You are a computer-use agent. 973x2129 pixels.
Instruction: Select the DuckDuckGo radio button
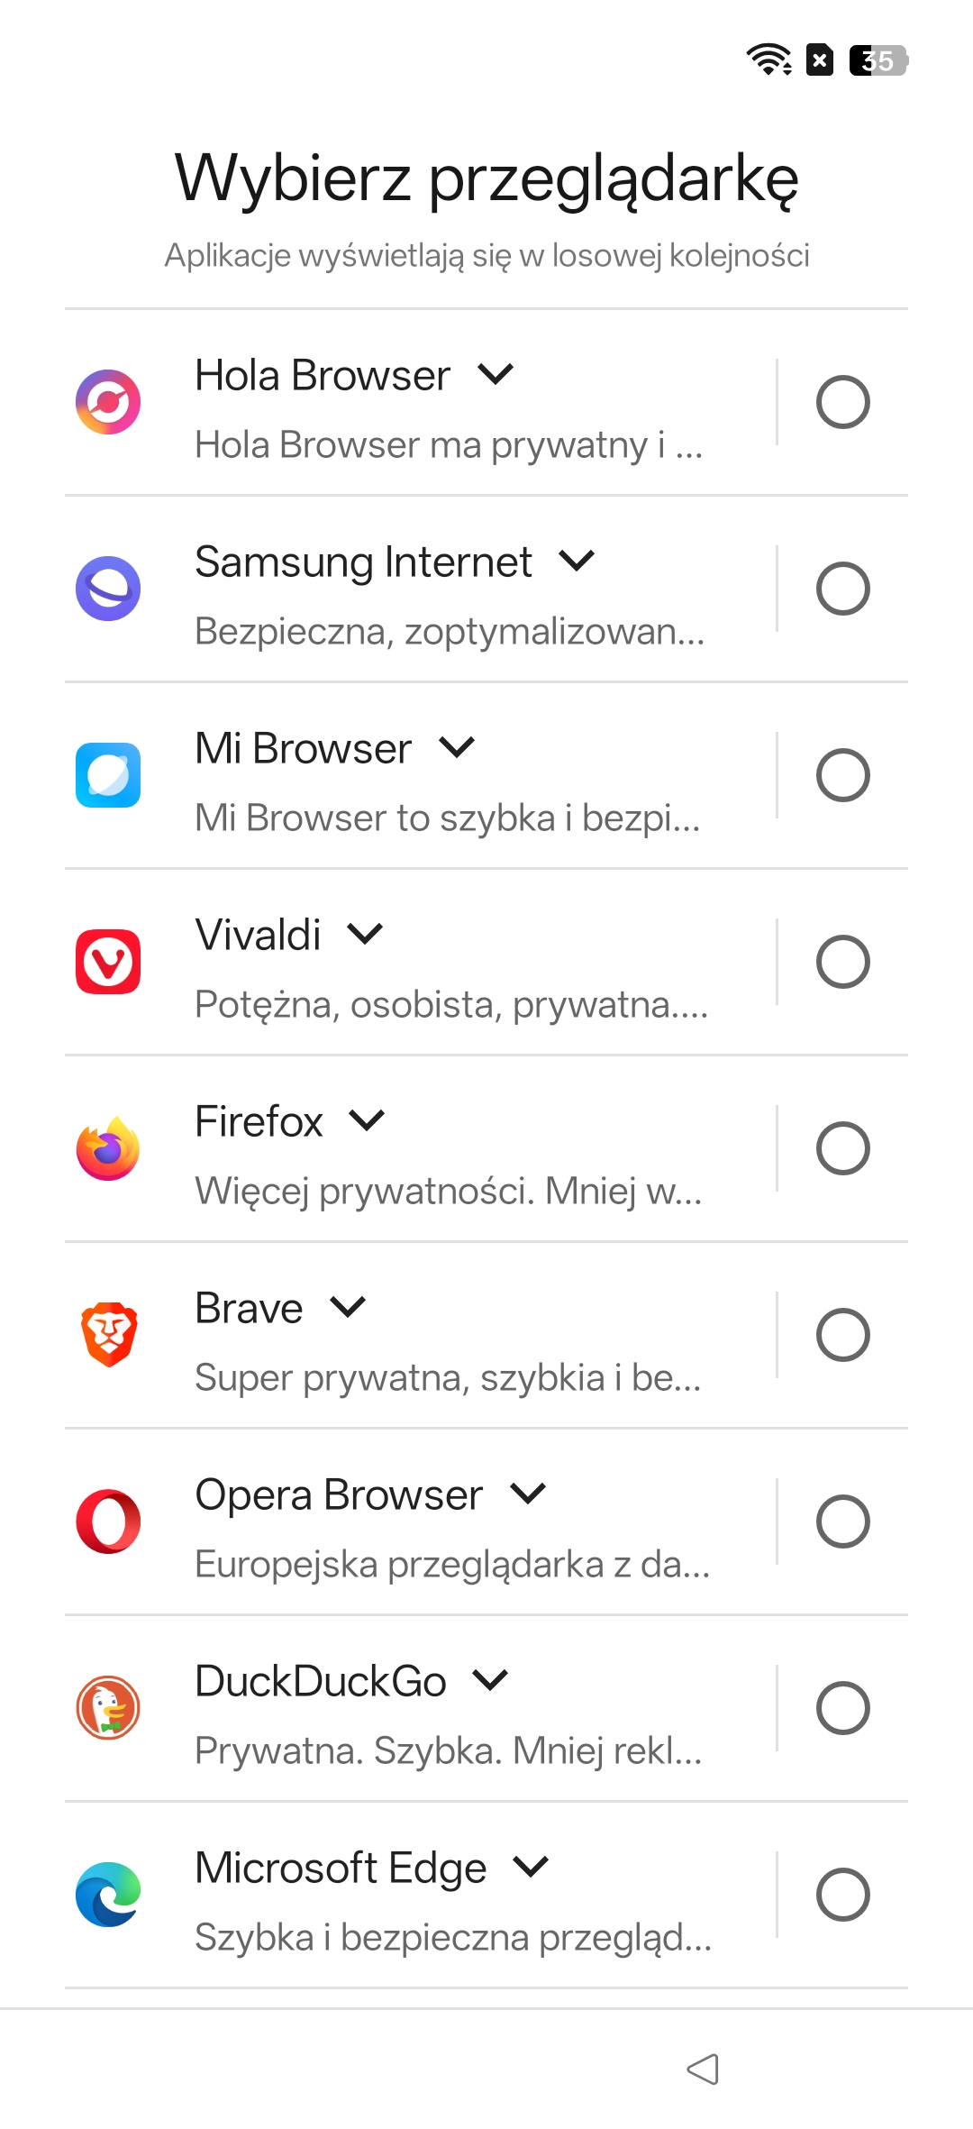tap(842, 1708)
